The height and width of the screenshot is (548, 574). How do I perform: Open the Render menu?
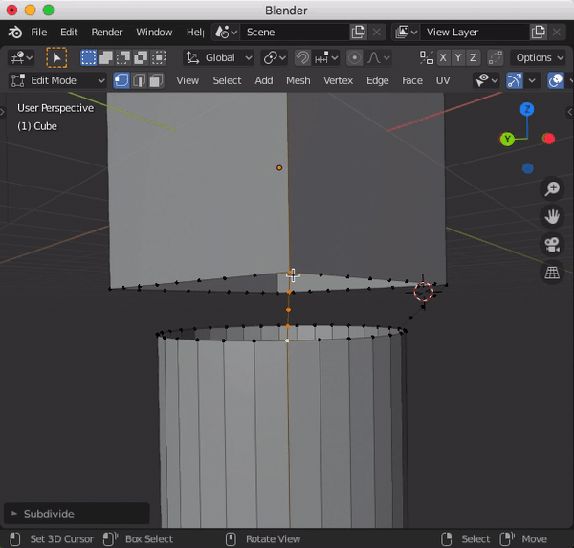(x=107, y=33)
